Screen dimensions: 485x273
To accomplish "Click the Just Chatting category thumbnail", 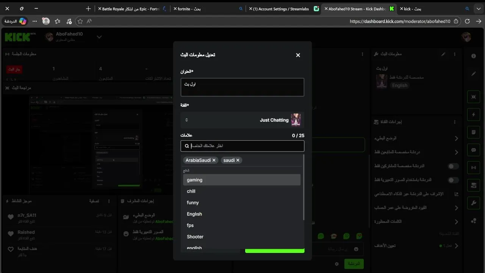I will (296, 120).
